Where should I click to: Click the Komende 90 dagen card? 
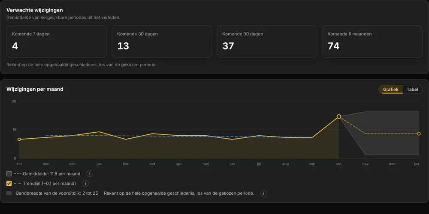click(267, 42)
